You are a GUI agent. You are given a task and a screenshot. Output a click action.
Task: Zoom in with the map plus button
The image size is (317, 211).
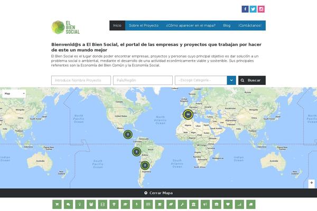[311, 183]
